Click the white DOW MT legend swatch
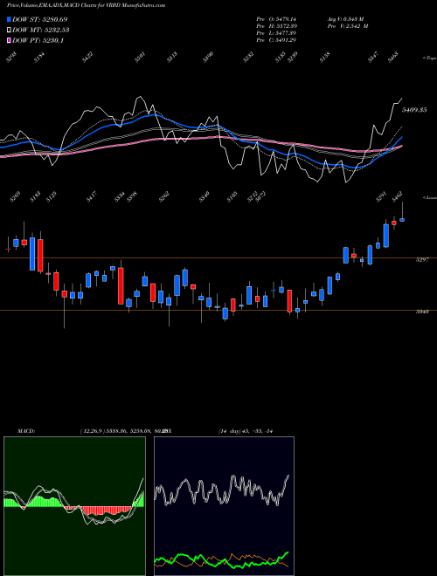 (x=10, y=31)
